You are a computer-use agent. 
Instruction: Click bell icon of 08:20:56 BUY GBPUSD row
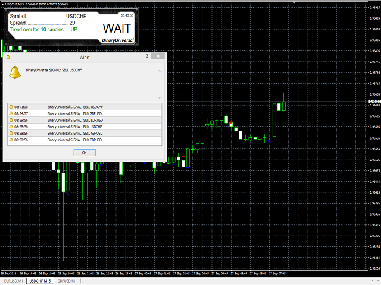pos(11,140)
